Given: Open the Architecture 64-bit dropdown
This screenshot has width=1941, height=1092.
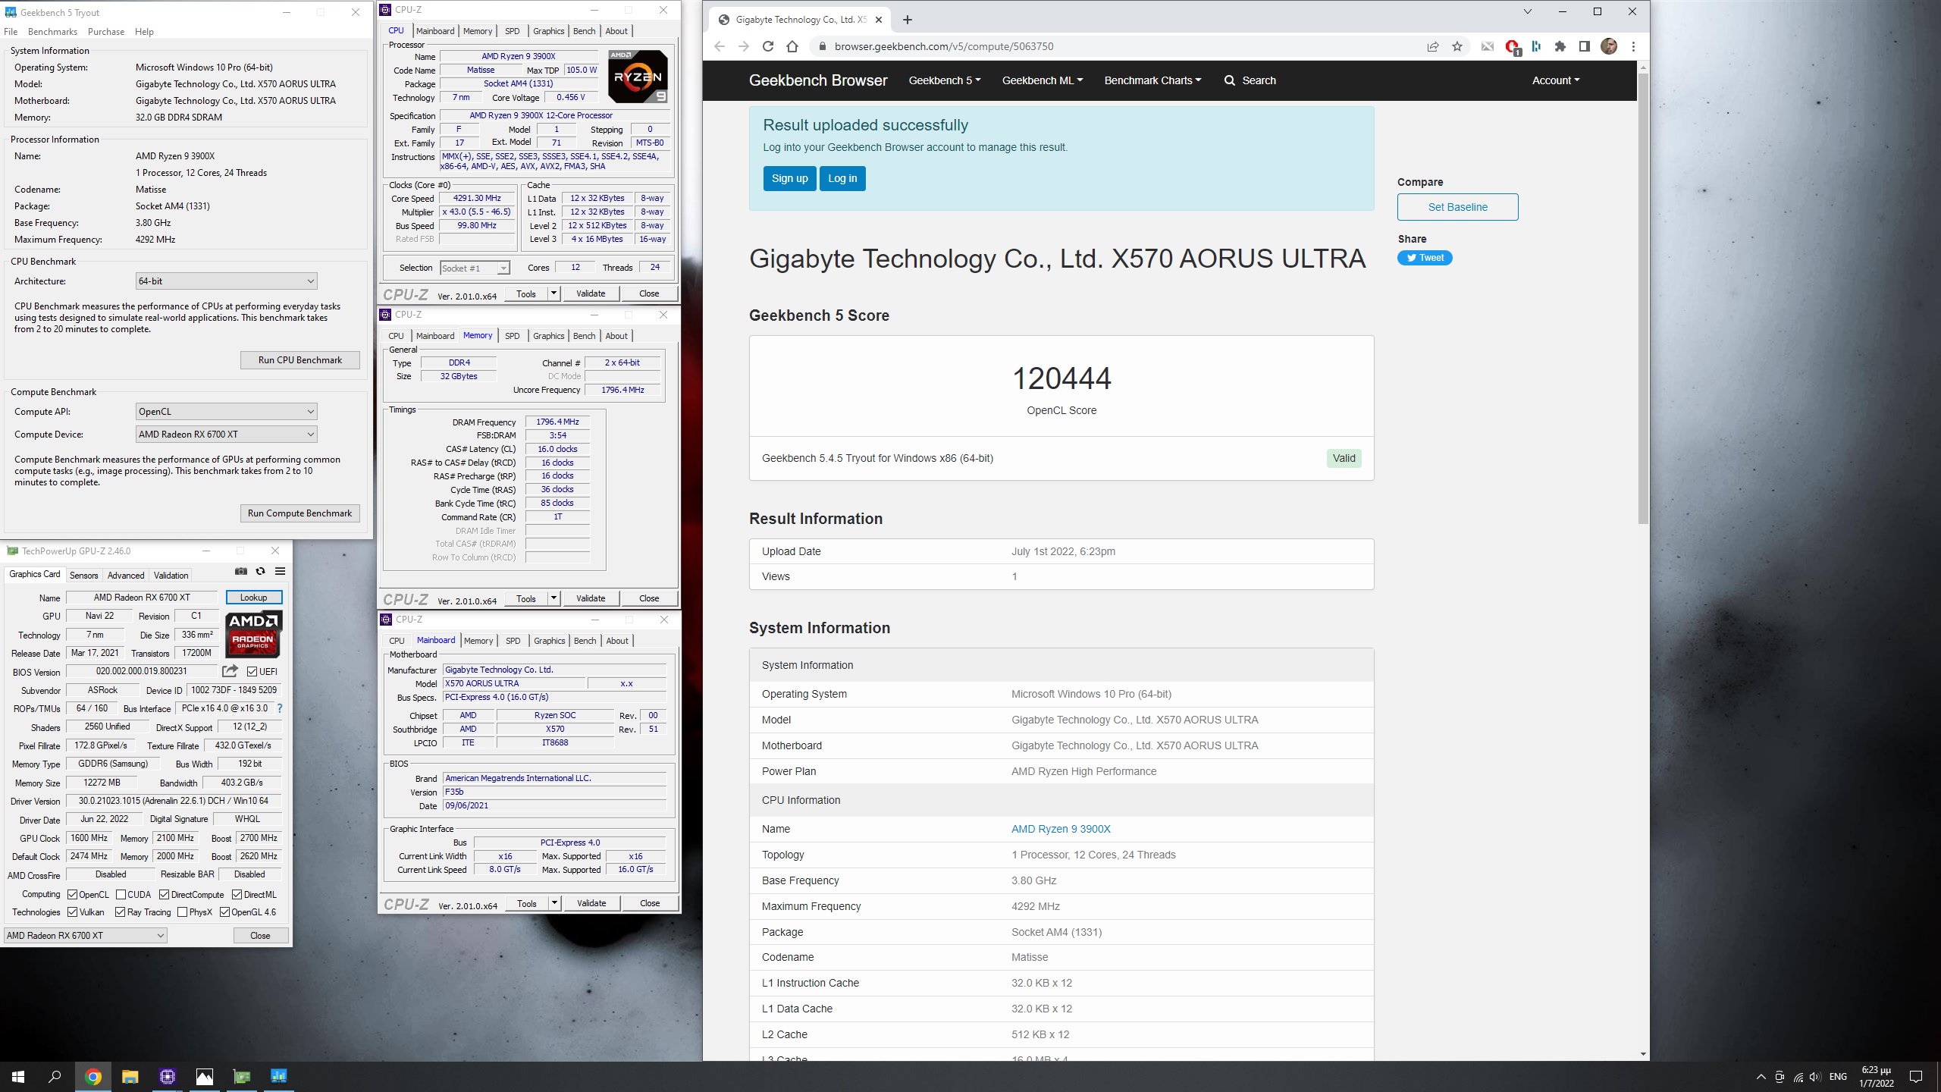Looking at the screenshot, I should [226, 281].
